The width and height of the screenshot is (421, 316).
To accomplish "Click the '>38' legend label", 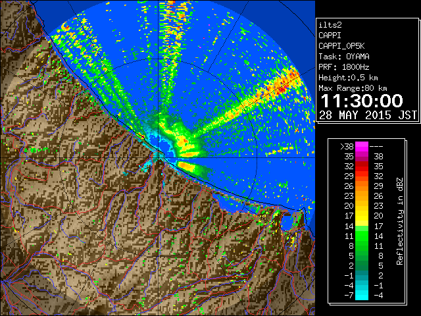I will (x=347, y=147).
